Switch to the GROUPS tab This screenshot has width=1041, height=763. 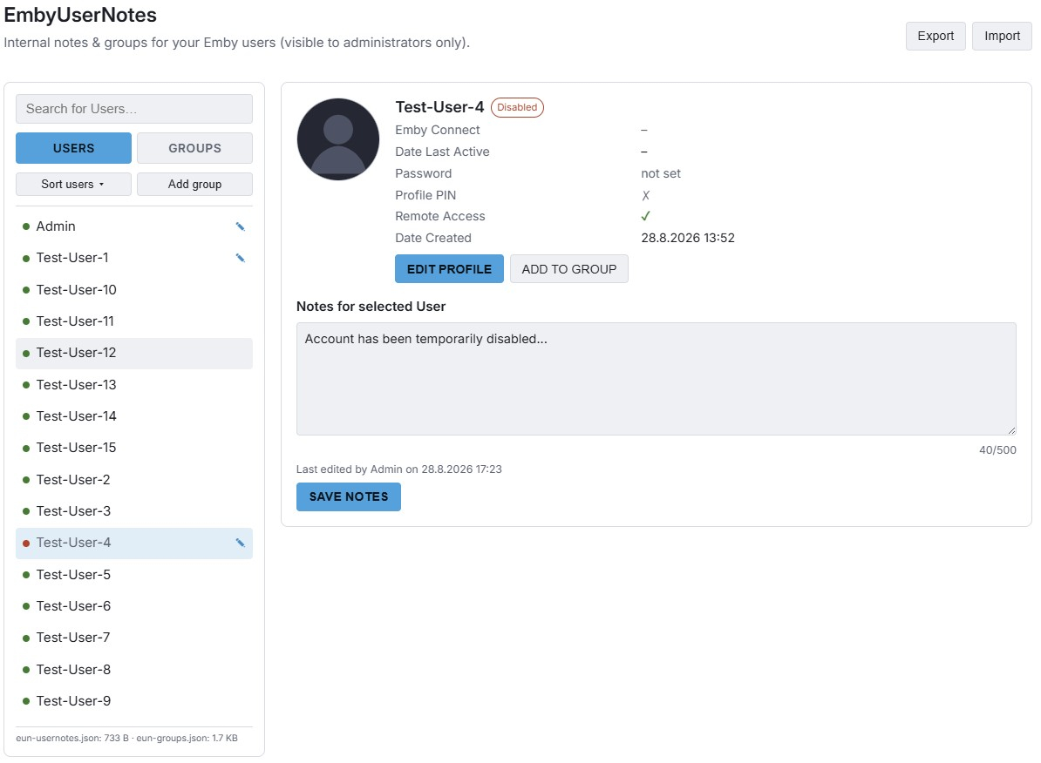click(x=194, y=148)
